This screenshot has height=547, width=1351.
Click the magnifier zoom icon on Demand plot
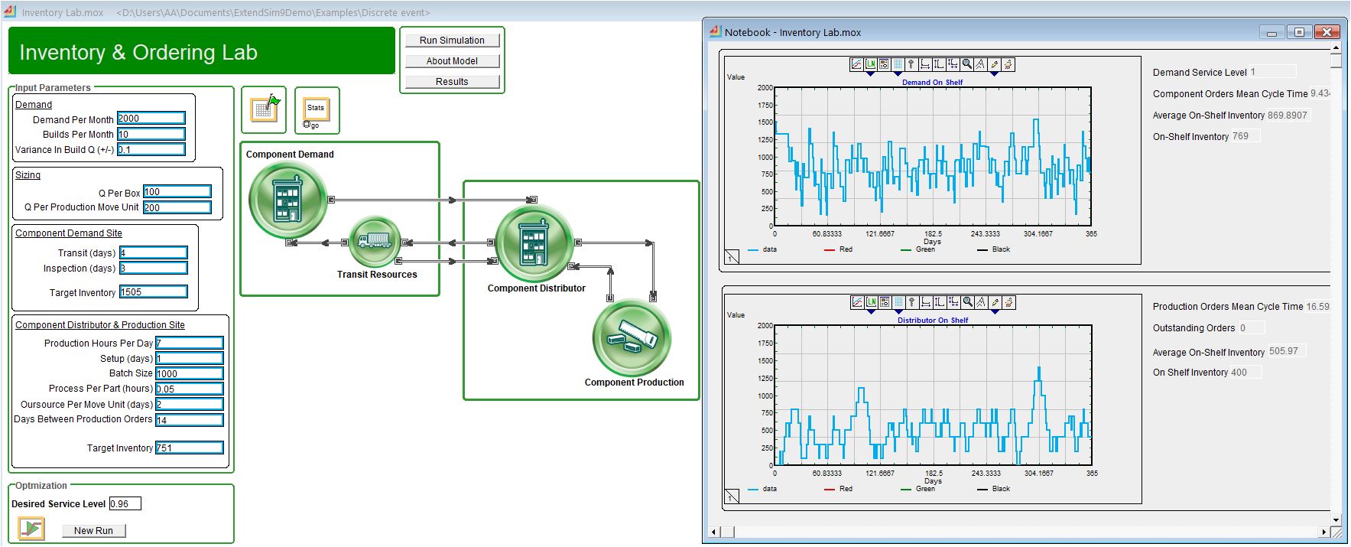point(967,64)
